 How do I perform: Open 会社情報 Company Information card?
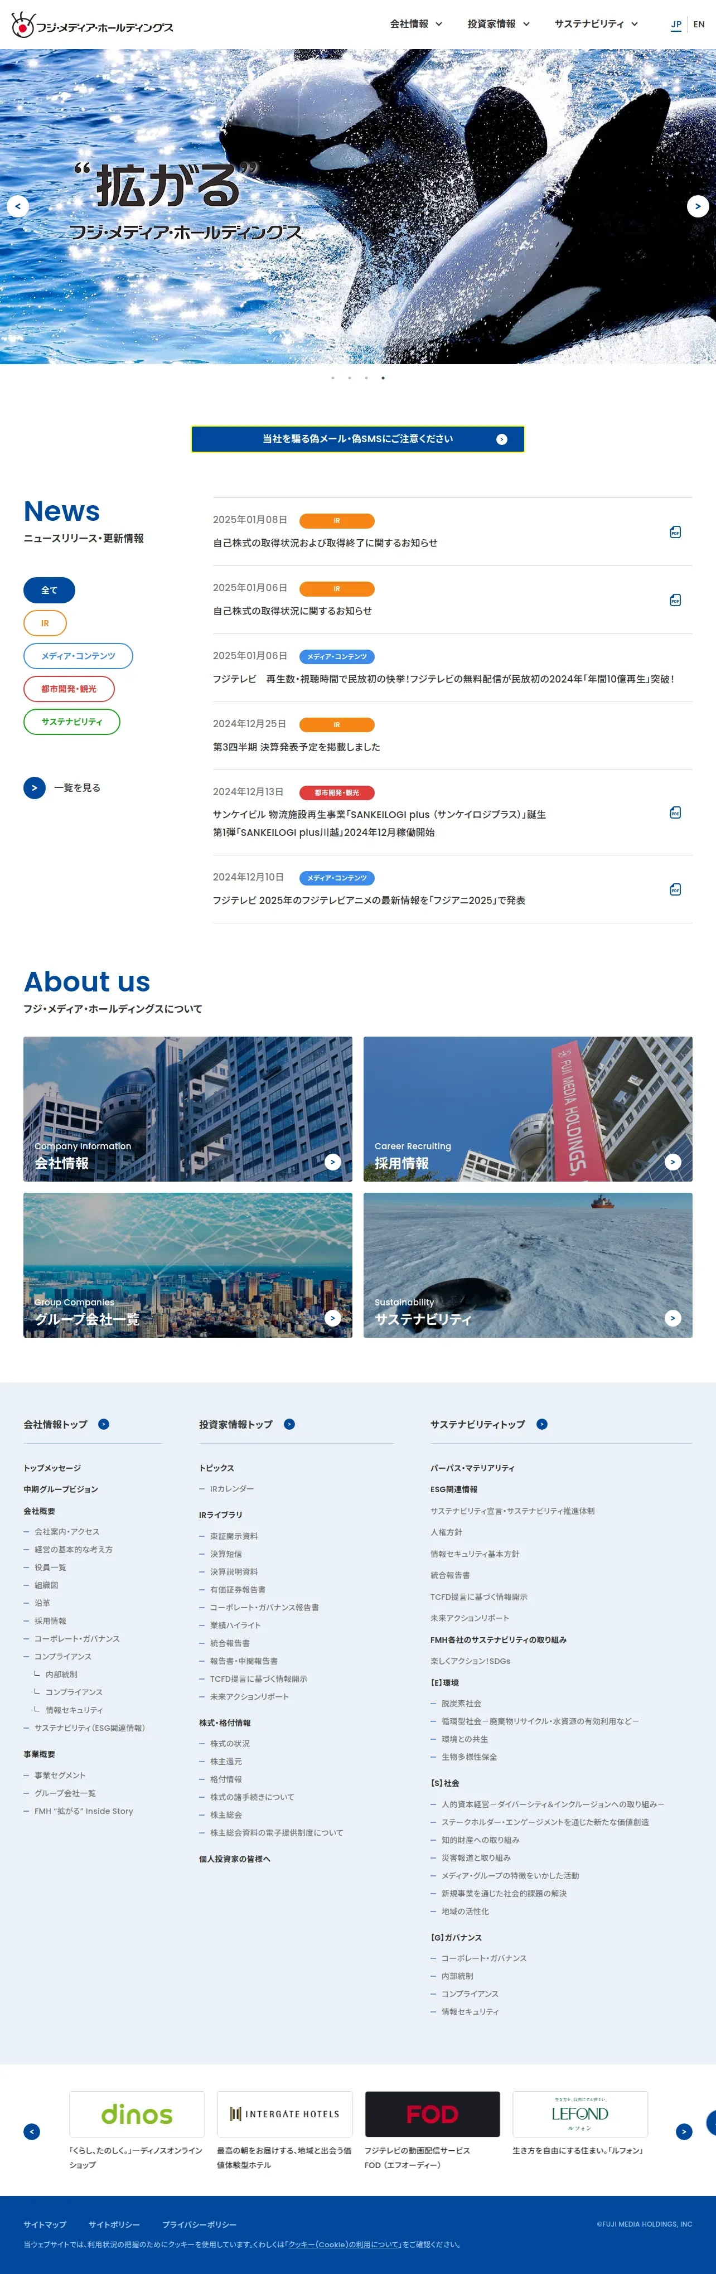point(188,1109)
